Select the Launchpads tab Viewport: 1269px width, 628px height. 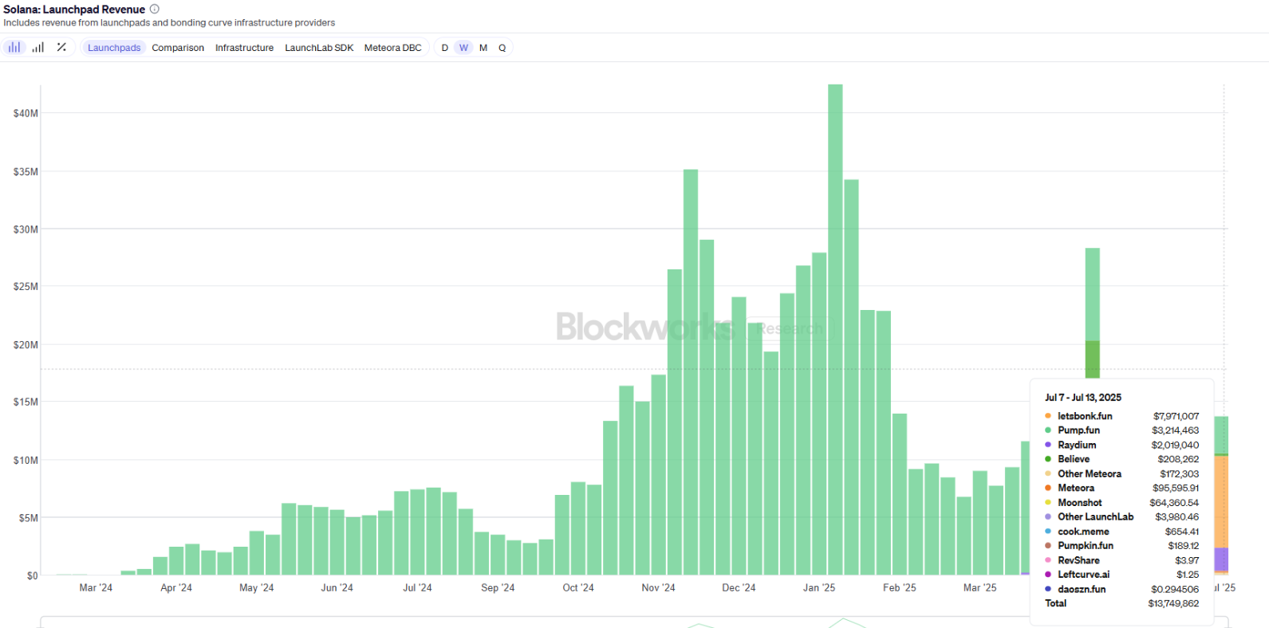click(x=114, y=48)
